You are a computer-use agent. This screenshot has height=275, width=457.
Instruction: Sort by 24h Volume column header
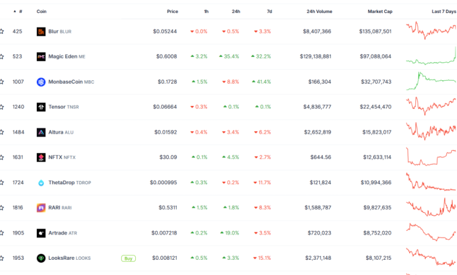coord(319,11)
